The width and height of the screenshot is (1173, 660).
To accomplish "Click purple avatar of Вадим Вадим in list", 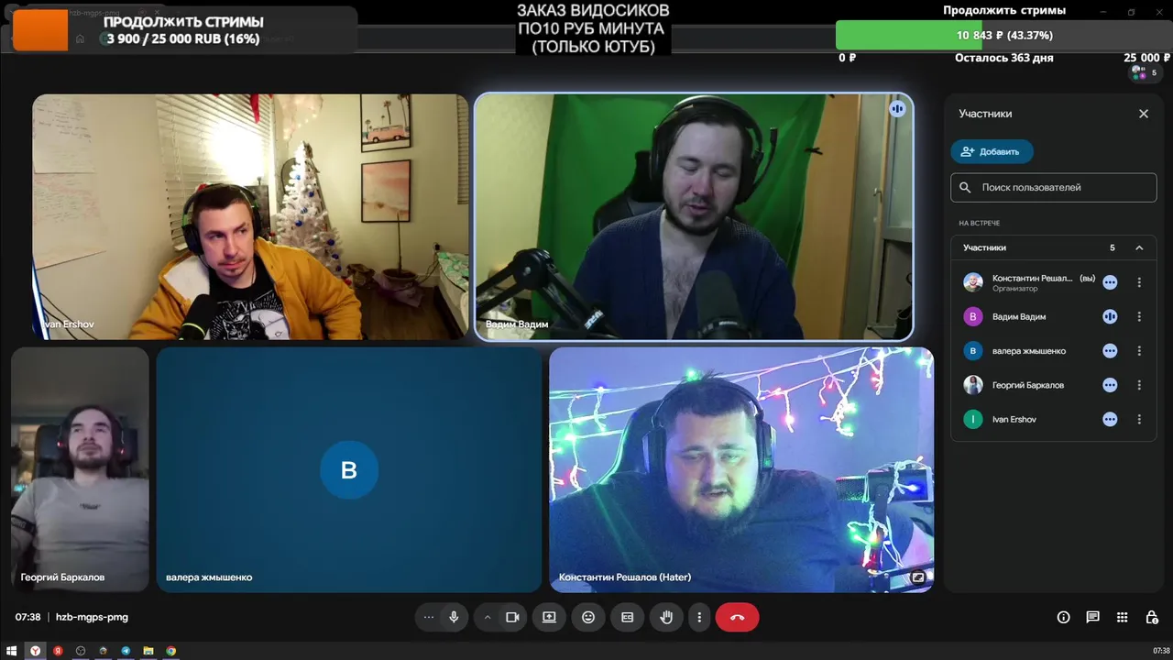I will 973,316.
